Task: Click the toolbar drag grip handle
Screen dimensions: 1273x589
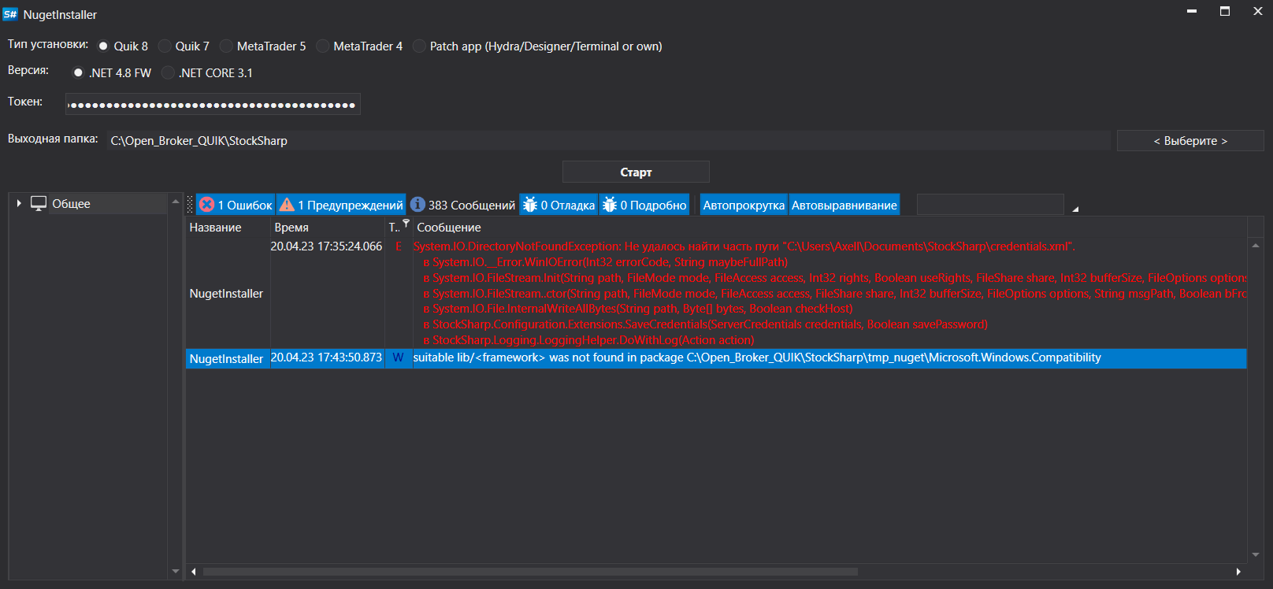Action: coord(190,205)
